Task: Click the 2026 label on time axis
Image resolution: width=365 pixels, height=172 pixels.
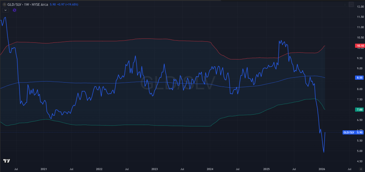Action: click(321, 168)
